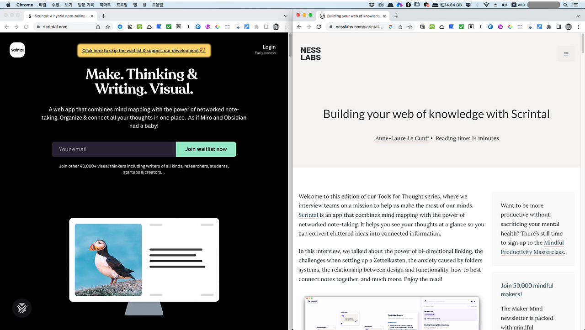Open the ABC input source menu
585x330 pixels.
518,5
